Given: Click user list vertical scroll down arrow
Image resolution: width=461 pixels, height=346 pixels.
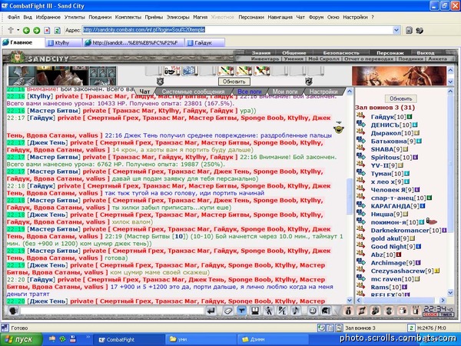Looking at the screenshot, I should pyautogui.click(x=450, y=293).
